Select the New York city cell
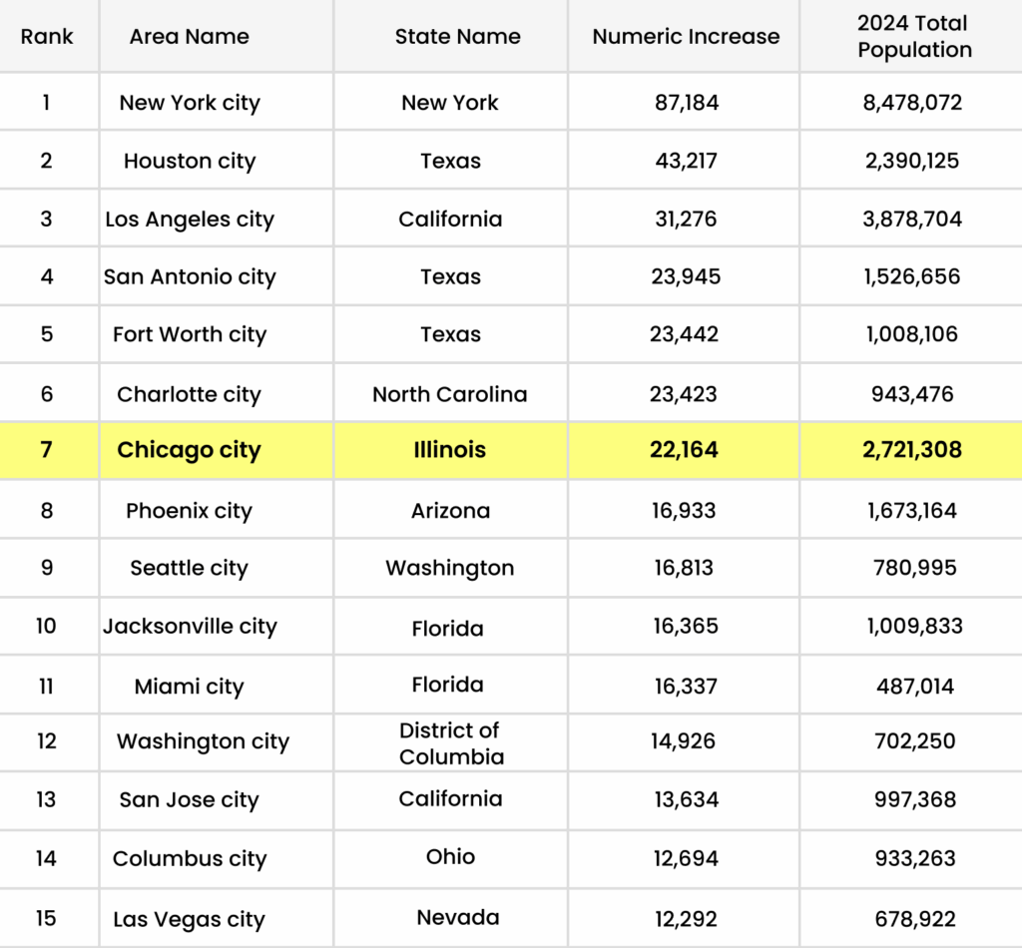 coord(190,103)
